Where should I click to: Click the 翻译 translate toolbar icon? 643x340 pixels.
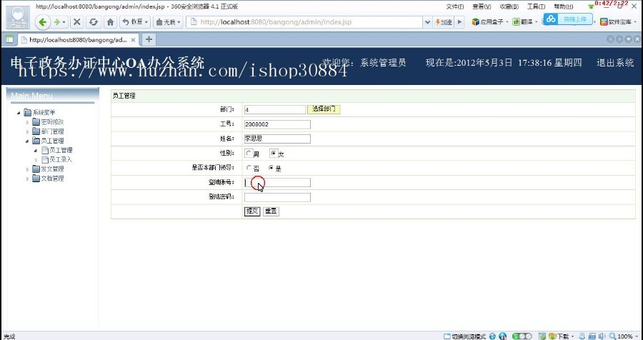523,22
